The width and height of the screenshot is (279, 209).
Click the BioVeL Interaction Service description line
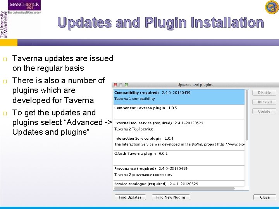[x=179, y=144]
